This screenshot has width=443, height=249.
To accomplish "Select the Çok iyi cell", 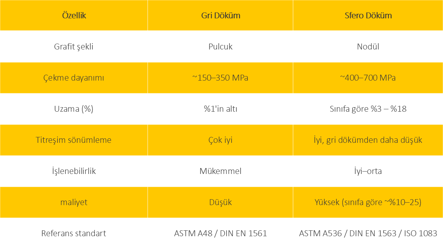I will [220, 140].
